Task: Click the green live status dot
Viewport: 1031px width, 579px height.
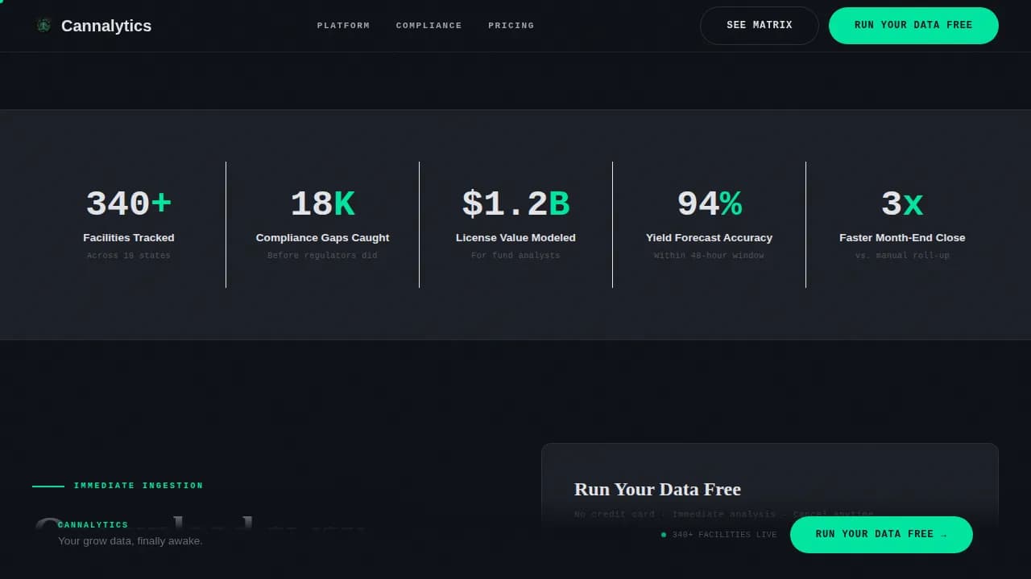Action: (664, 535)
